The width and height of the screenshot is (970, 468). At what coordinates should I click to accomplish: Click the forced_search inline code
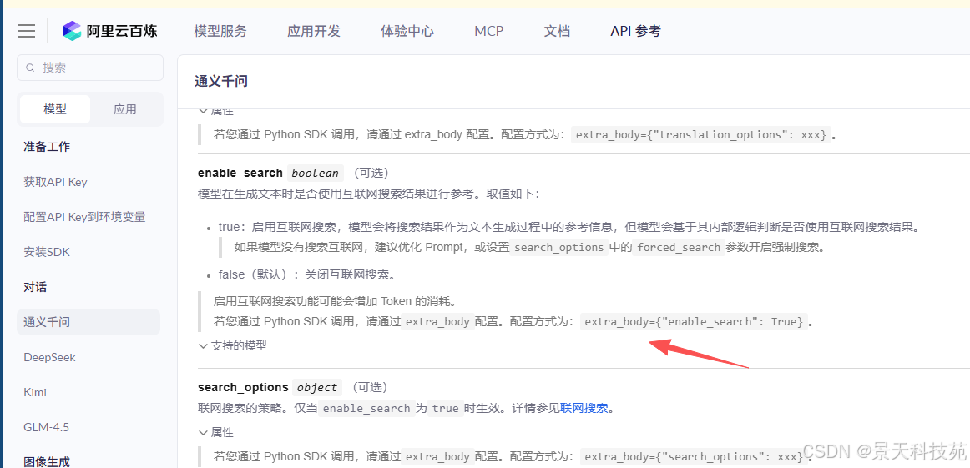(x=679, y=247)
